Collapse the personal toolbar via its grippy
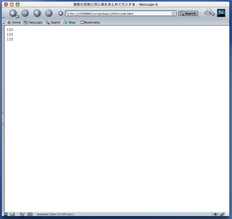The width and height of the screenshot is (232, 219). tap(3, 22)
